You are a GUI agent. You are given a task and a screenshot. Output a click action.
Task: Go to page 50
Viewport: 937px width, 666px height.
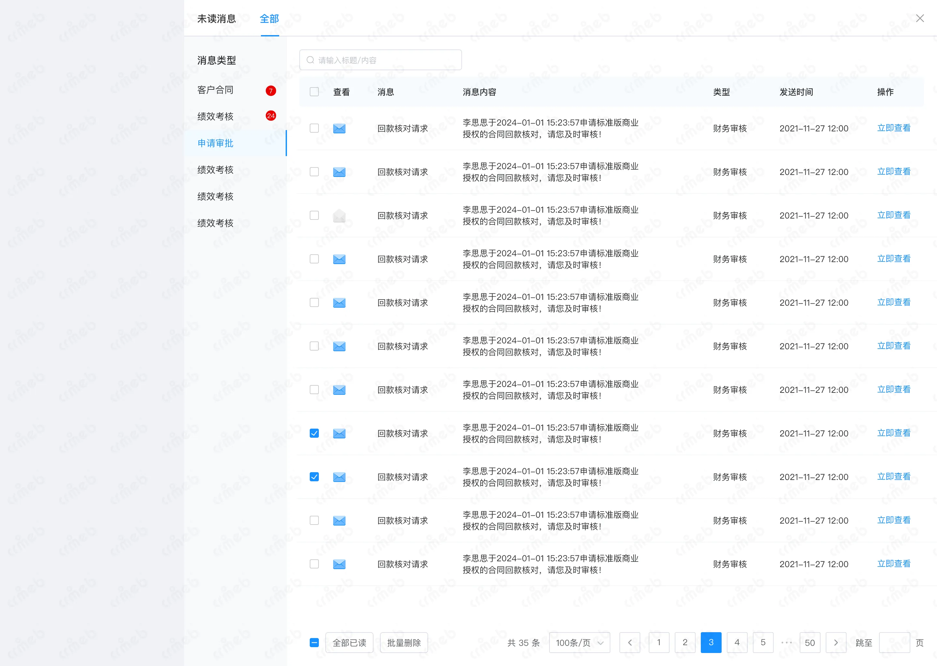click(810, 642)
